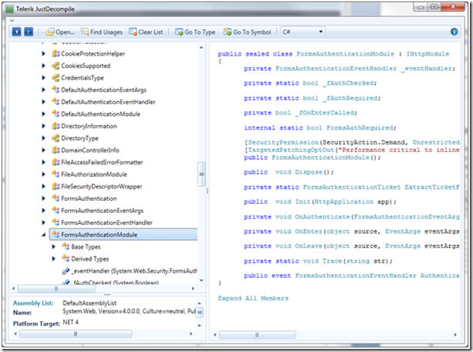The height and width of the screenshot is (352, 473).
Task: Click the Back navigation arrow button
Action: point(17,32)
